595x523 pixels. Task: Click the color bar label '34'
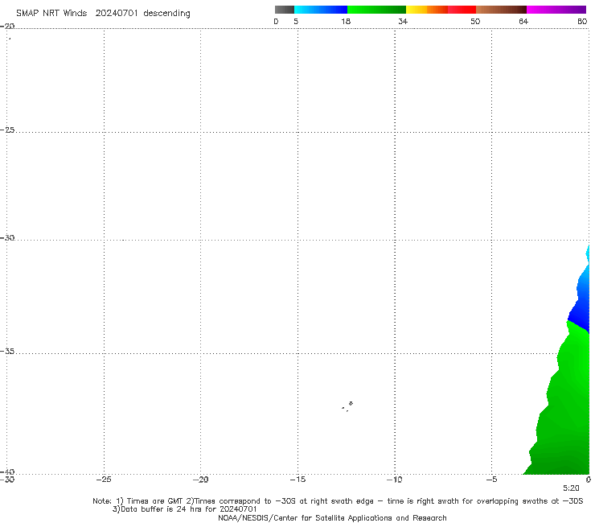coord(403,21)
